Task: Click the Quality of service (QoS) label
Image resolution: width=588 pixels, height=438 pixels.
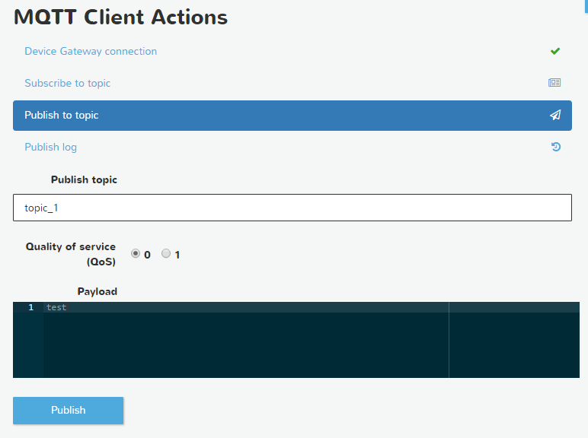Action: [71, 254]
